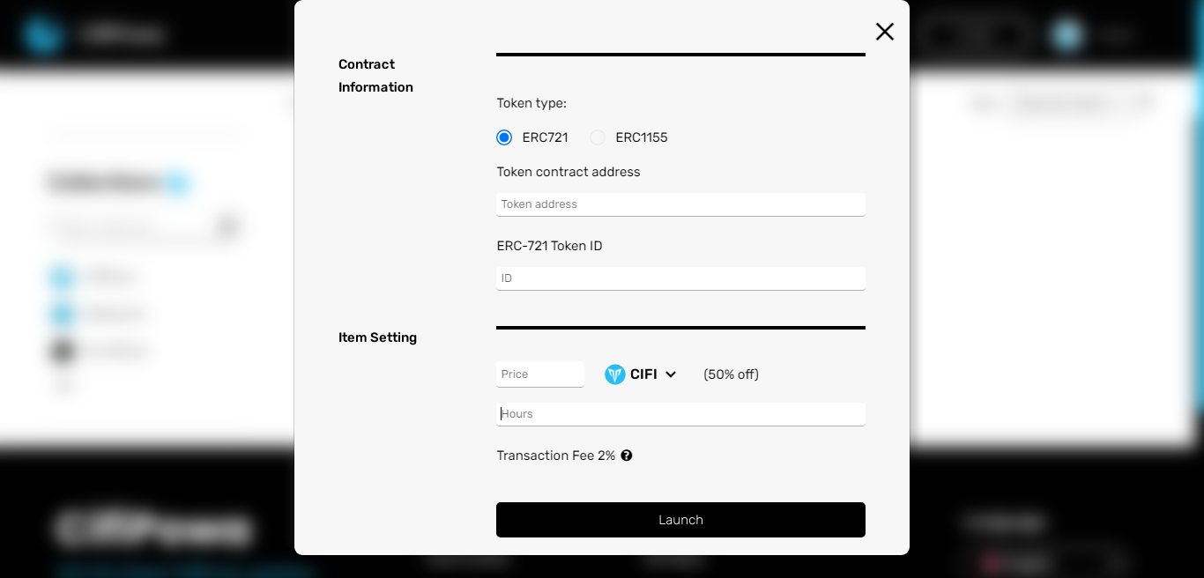Click the Transaction Fee 2% text
The image size is (1204, 578).
(556, 456)
